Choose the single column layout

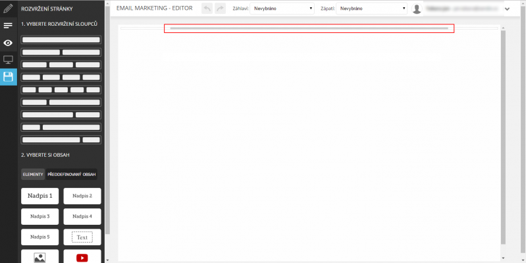click(x=61, y=40)
